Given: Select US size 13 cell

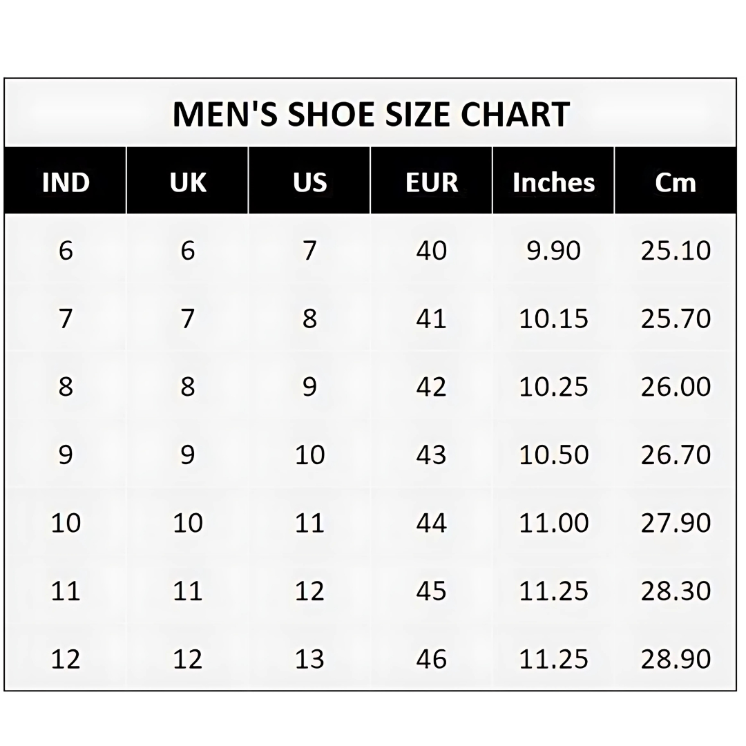Looking at the screenshot, I should [x=309, y=659].
